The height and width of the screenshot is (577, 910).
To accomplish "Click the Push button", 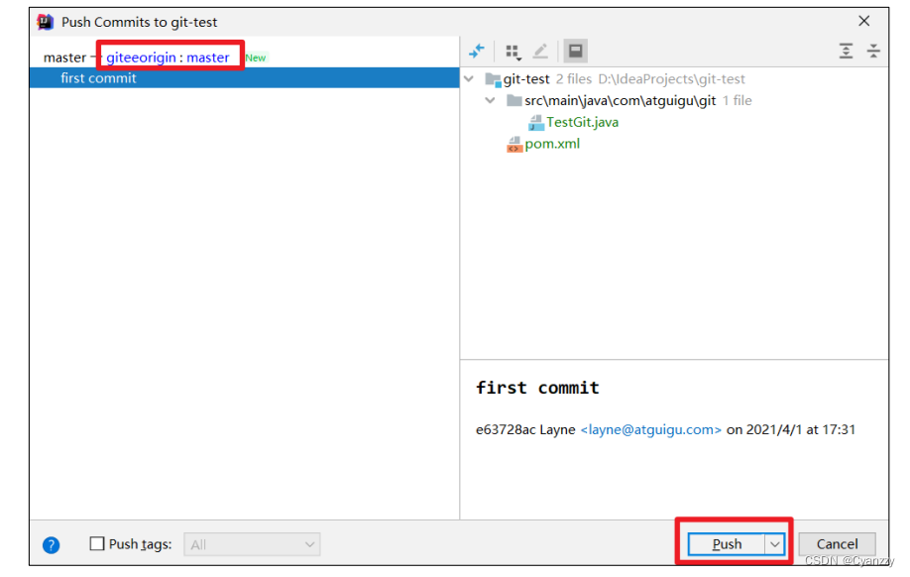I will [727, 544].
